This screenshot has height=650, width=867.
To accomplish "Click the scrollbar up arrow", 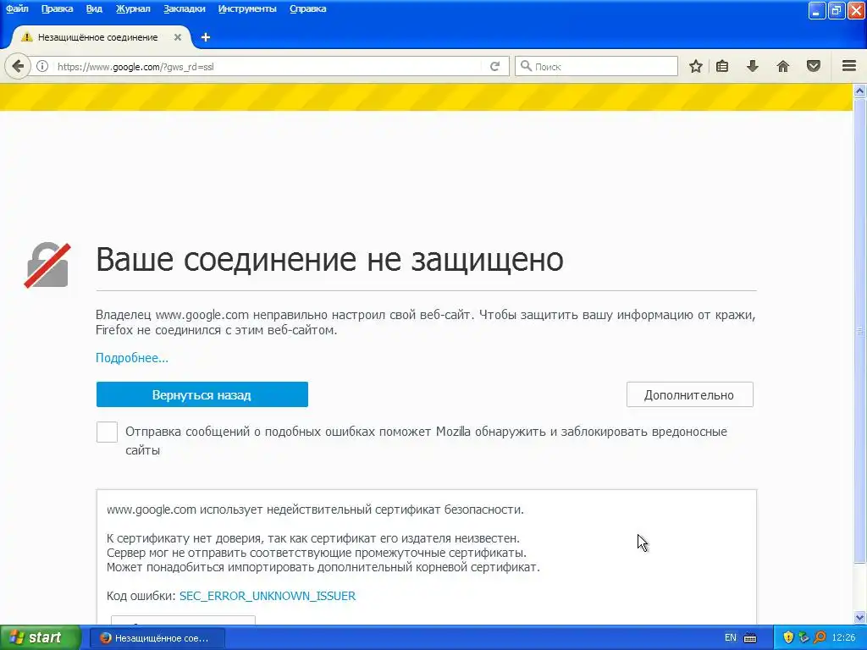I will tap(860, 91).
